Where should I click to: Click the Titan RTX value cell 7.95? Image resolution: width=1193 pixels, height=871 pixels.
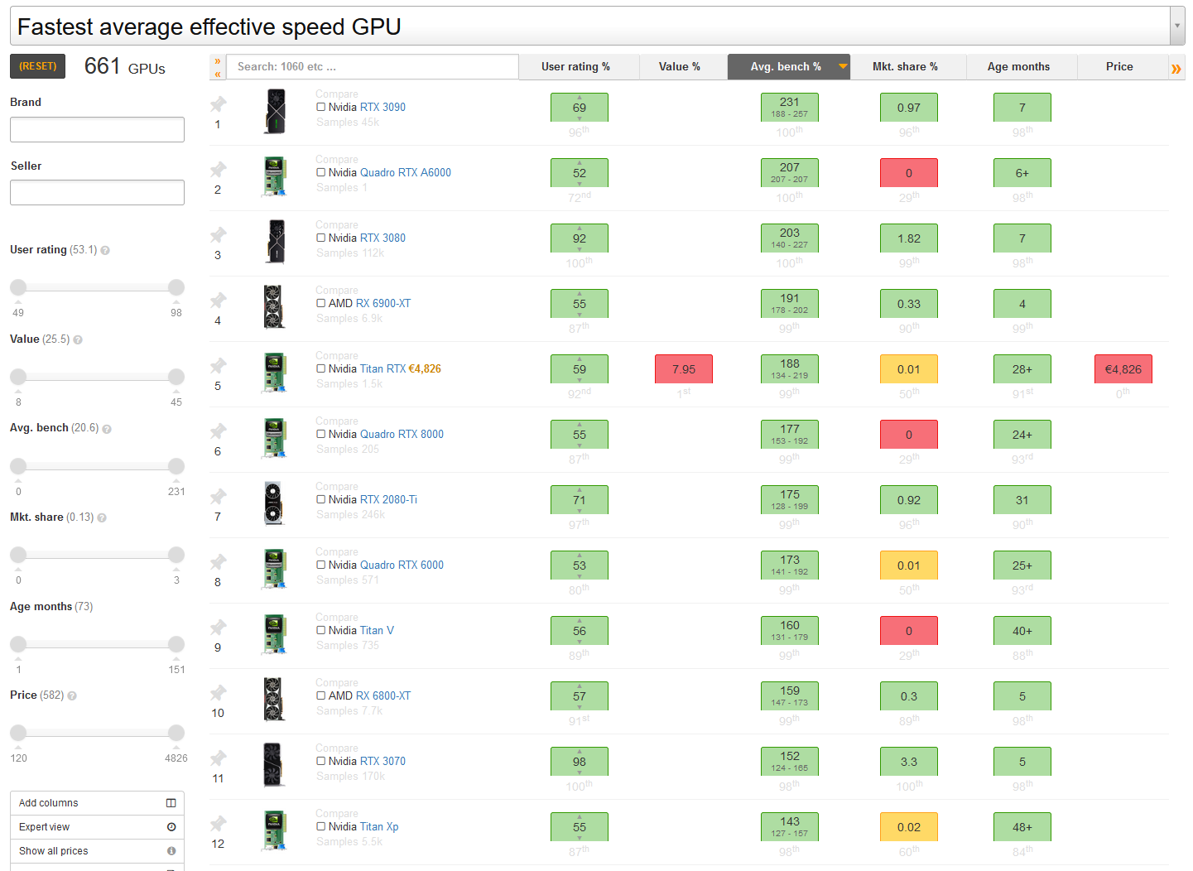[684, 369]
